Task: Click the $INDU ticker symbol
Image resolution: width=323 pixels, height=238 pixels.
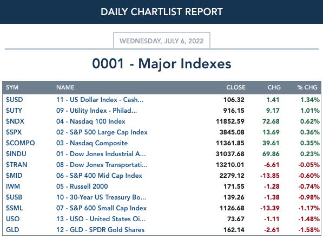Action: pos(16,154)
